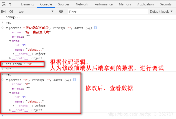Click info icon beside the modified res object
This screenshot has width=176, height=119.
click(74, 80)
